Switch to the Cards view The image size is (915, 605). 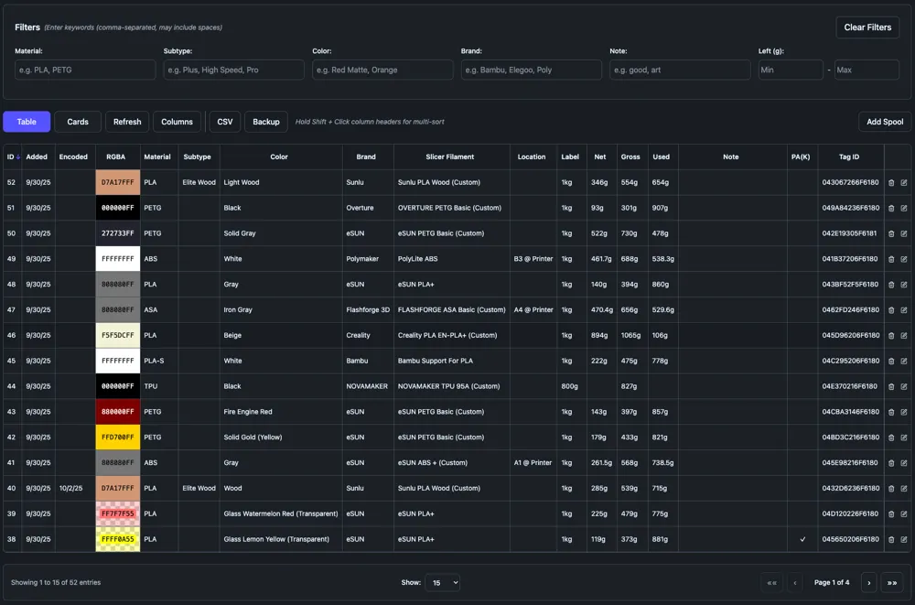tap(78, 122)
